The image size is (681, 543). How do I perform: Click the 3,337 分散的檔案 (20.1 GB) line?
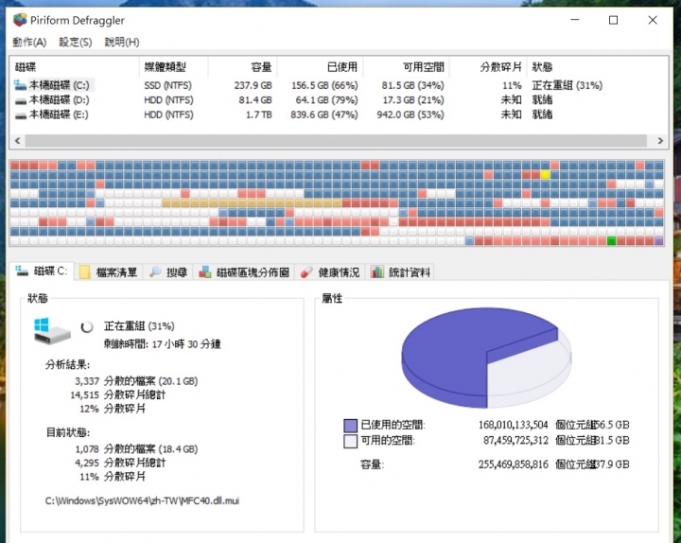pos(136,381)
